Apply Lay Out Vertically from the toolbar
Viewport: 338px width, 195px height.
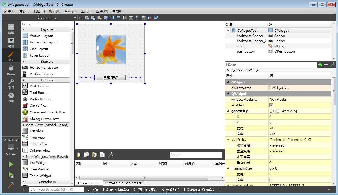118,18
